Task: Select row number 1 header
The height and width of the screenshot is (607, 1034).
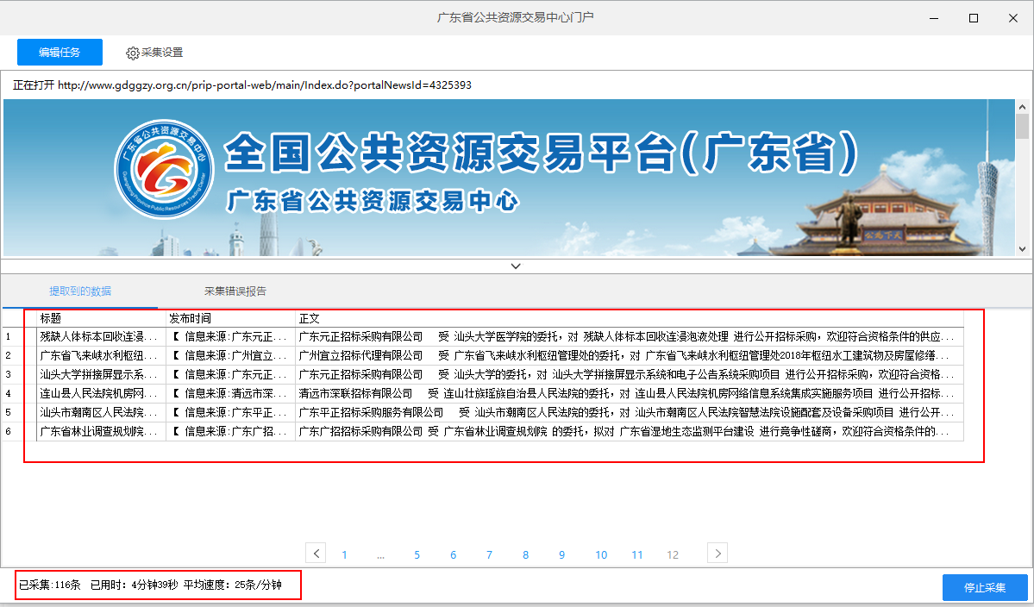Action: tap(18, 337)
